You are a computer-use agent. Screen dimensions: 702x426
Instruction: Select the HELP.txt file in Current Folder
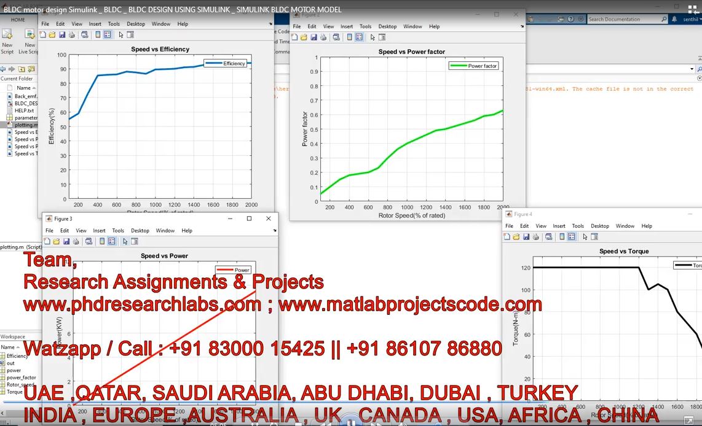tap(24, 110)
